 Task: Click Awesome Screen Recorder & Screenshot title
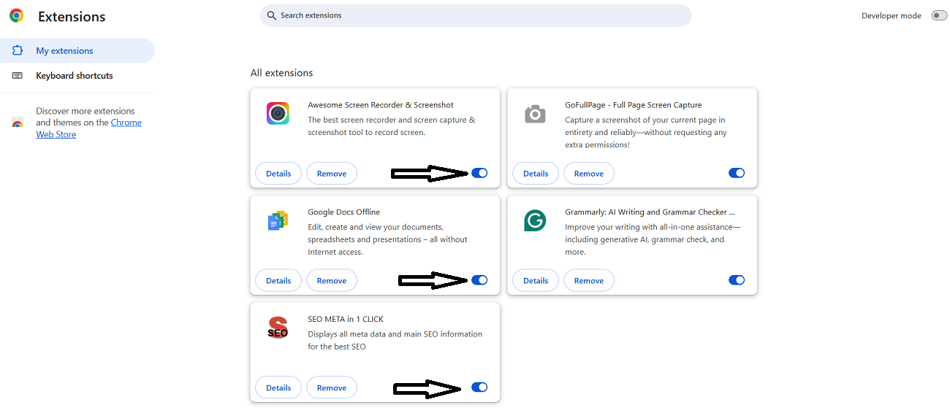(x=381, y=105)
